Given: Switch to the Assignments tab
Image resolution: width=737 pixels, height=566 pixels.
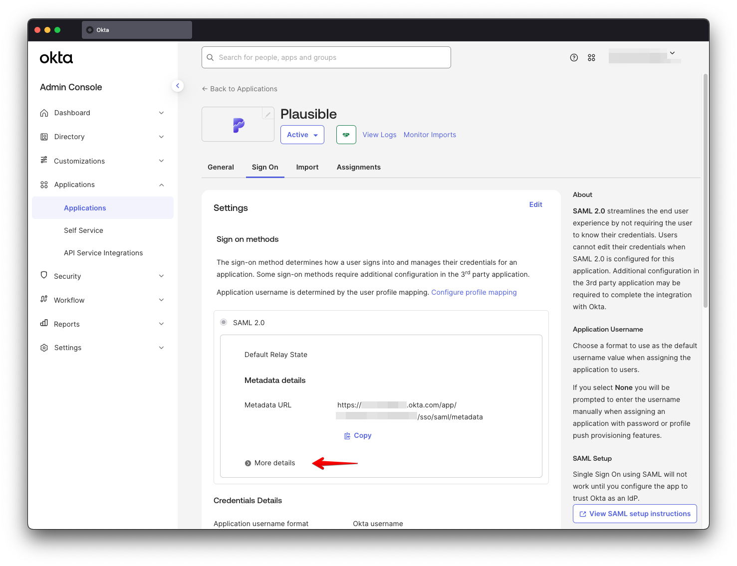Looking at the screenshot, I should [x=358, y=167].
